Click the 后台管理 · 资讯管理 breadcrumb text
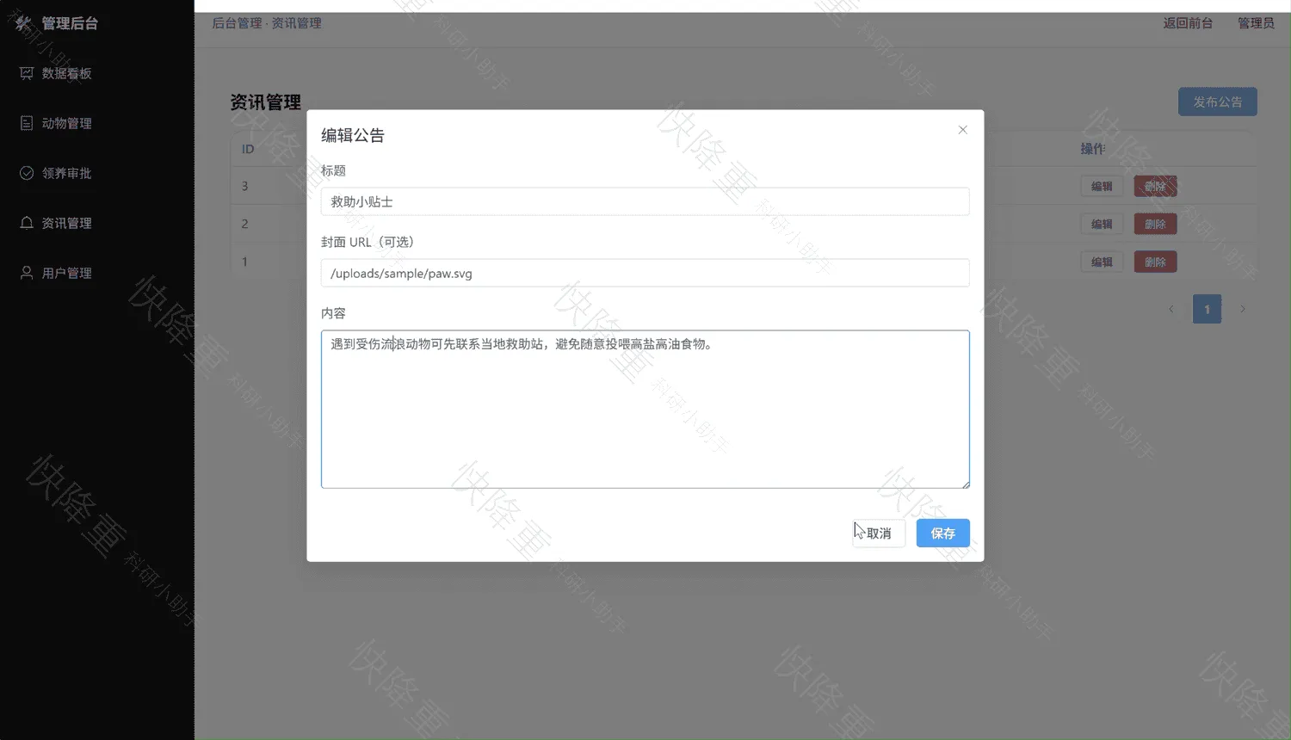 pyautogui.click(x=267, y=23)
